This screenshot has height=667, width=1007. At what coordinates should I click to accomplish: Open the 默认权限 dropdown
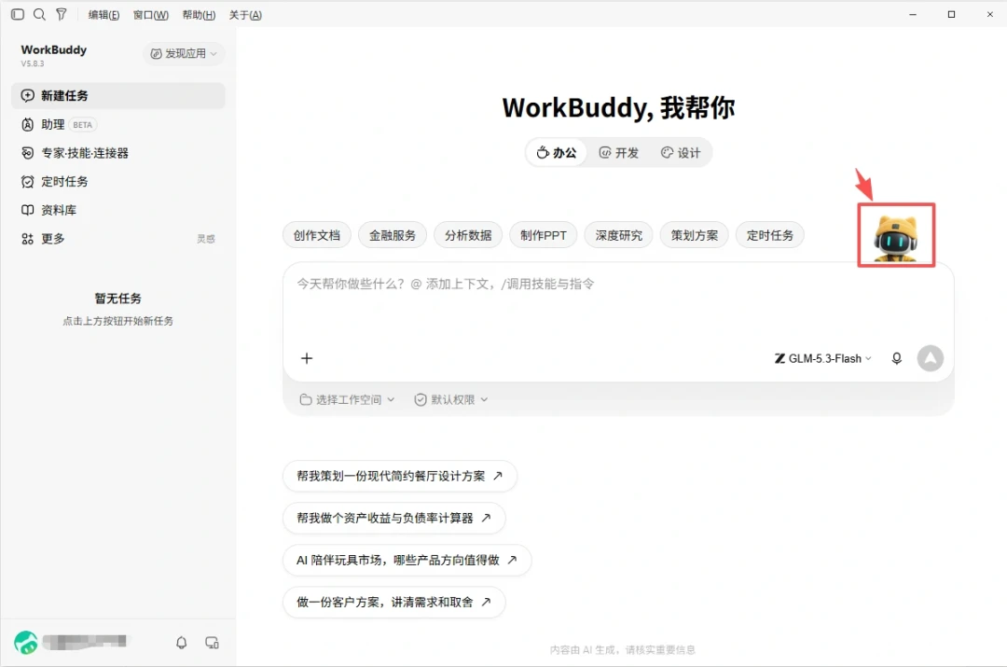tap(451, 399)
